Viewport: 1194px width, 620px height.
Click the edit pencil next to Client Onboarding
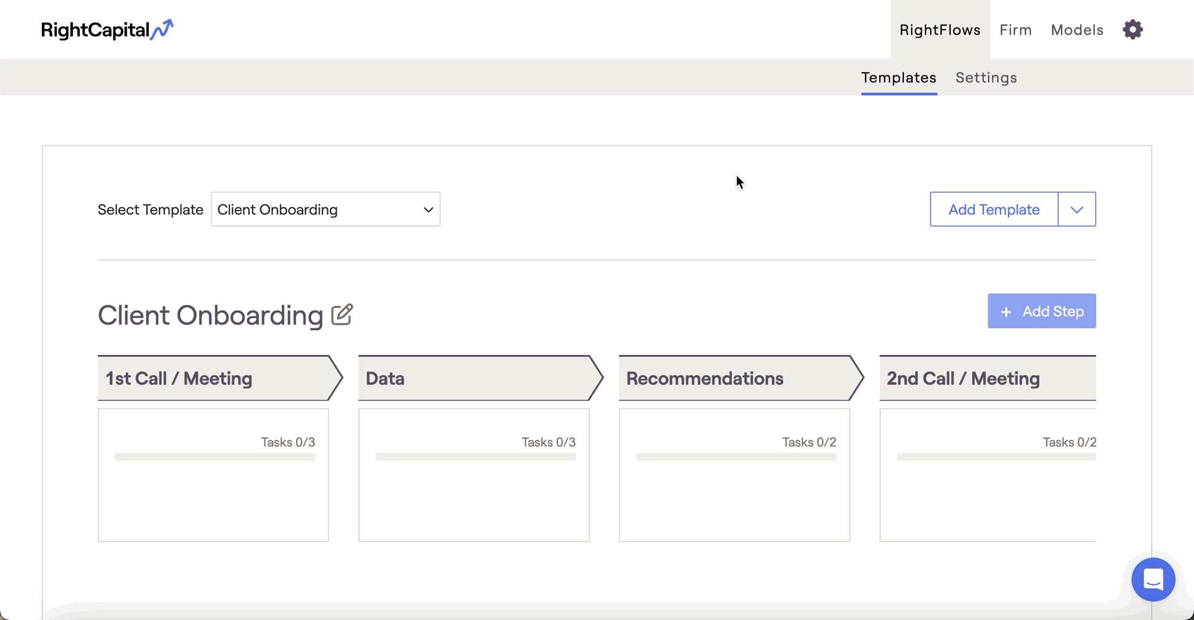tap(342, 314)
